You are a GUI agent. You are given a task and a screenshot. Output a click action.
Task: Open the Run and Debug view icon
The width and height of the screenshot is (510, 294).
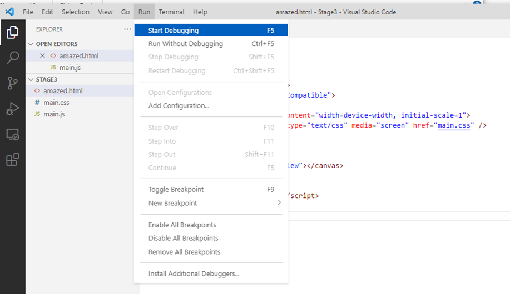pos(12,109)
